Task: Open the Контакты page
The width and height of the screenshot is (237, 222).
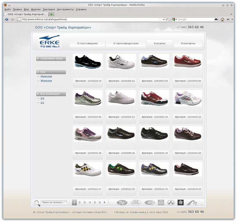Action: tap(188, 43)
